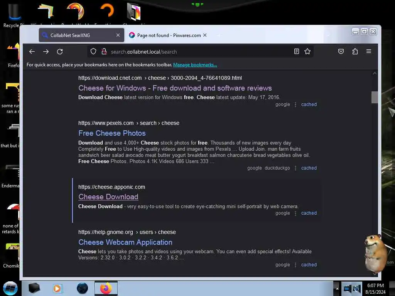
Task: Open the Firefox application menu
Action: (368, 51)
